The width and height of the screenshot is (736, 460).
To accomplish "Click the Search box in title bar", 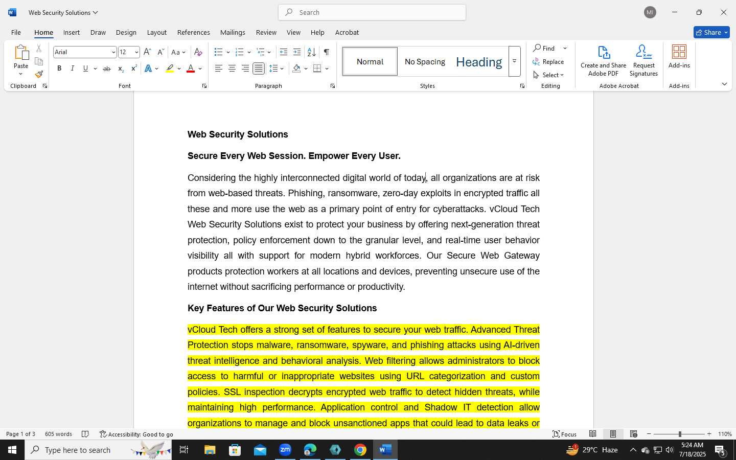I will click(372, 12).
